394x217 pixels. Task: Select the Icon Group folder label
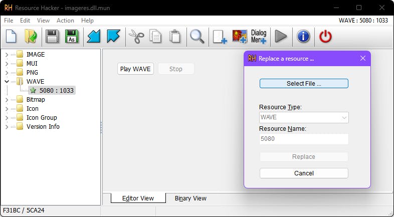point(42,118)
